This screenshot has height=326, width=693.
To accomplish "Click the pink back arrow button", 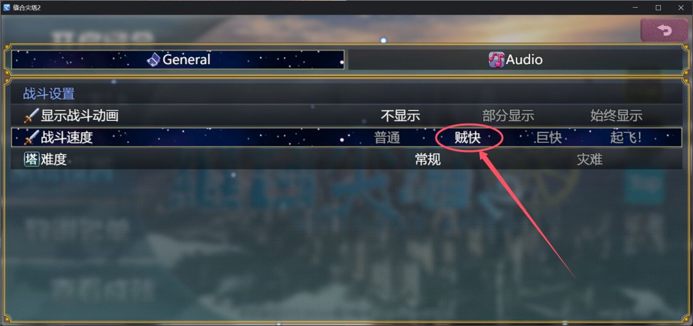I will [664, 31].
